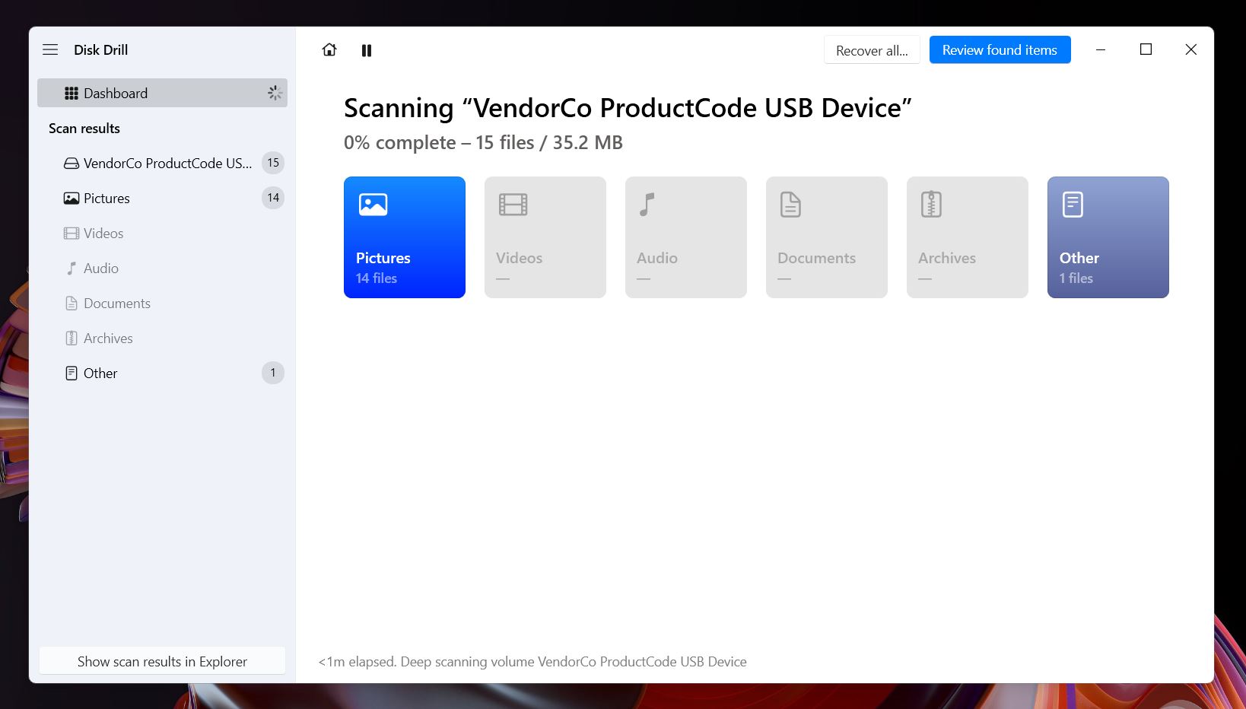Screen dimensions: 1246x709
Task: Open the Audio category card
Action: [x=686, y=237]
